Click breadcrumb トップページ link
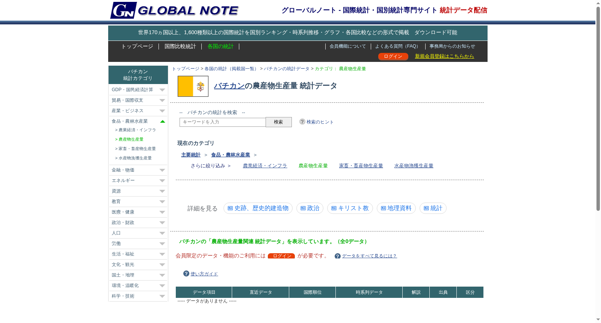The width and height of the screenshot is (601, 323). coord(186,69)
